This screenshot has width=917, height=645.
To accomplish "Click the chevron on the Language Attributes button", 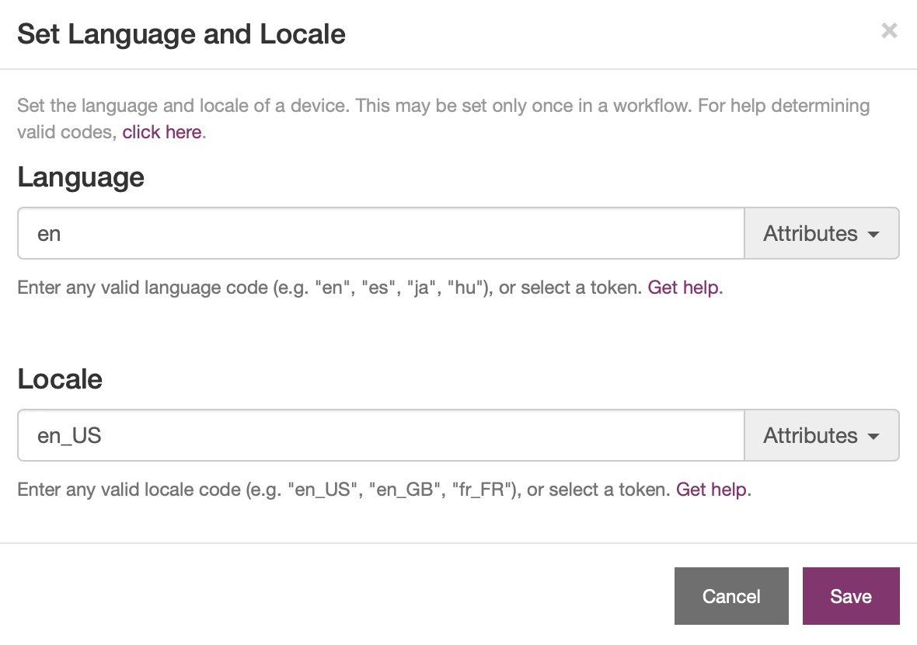I will (x=873, y=233).
